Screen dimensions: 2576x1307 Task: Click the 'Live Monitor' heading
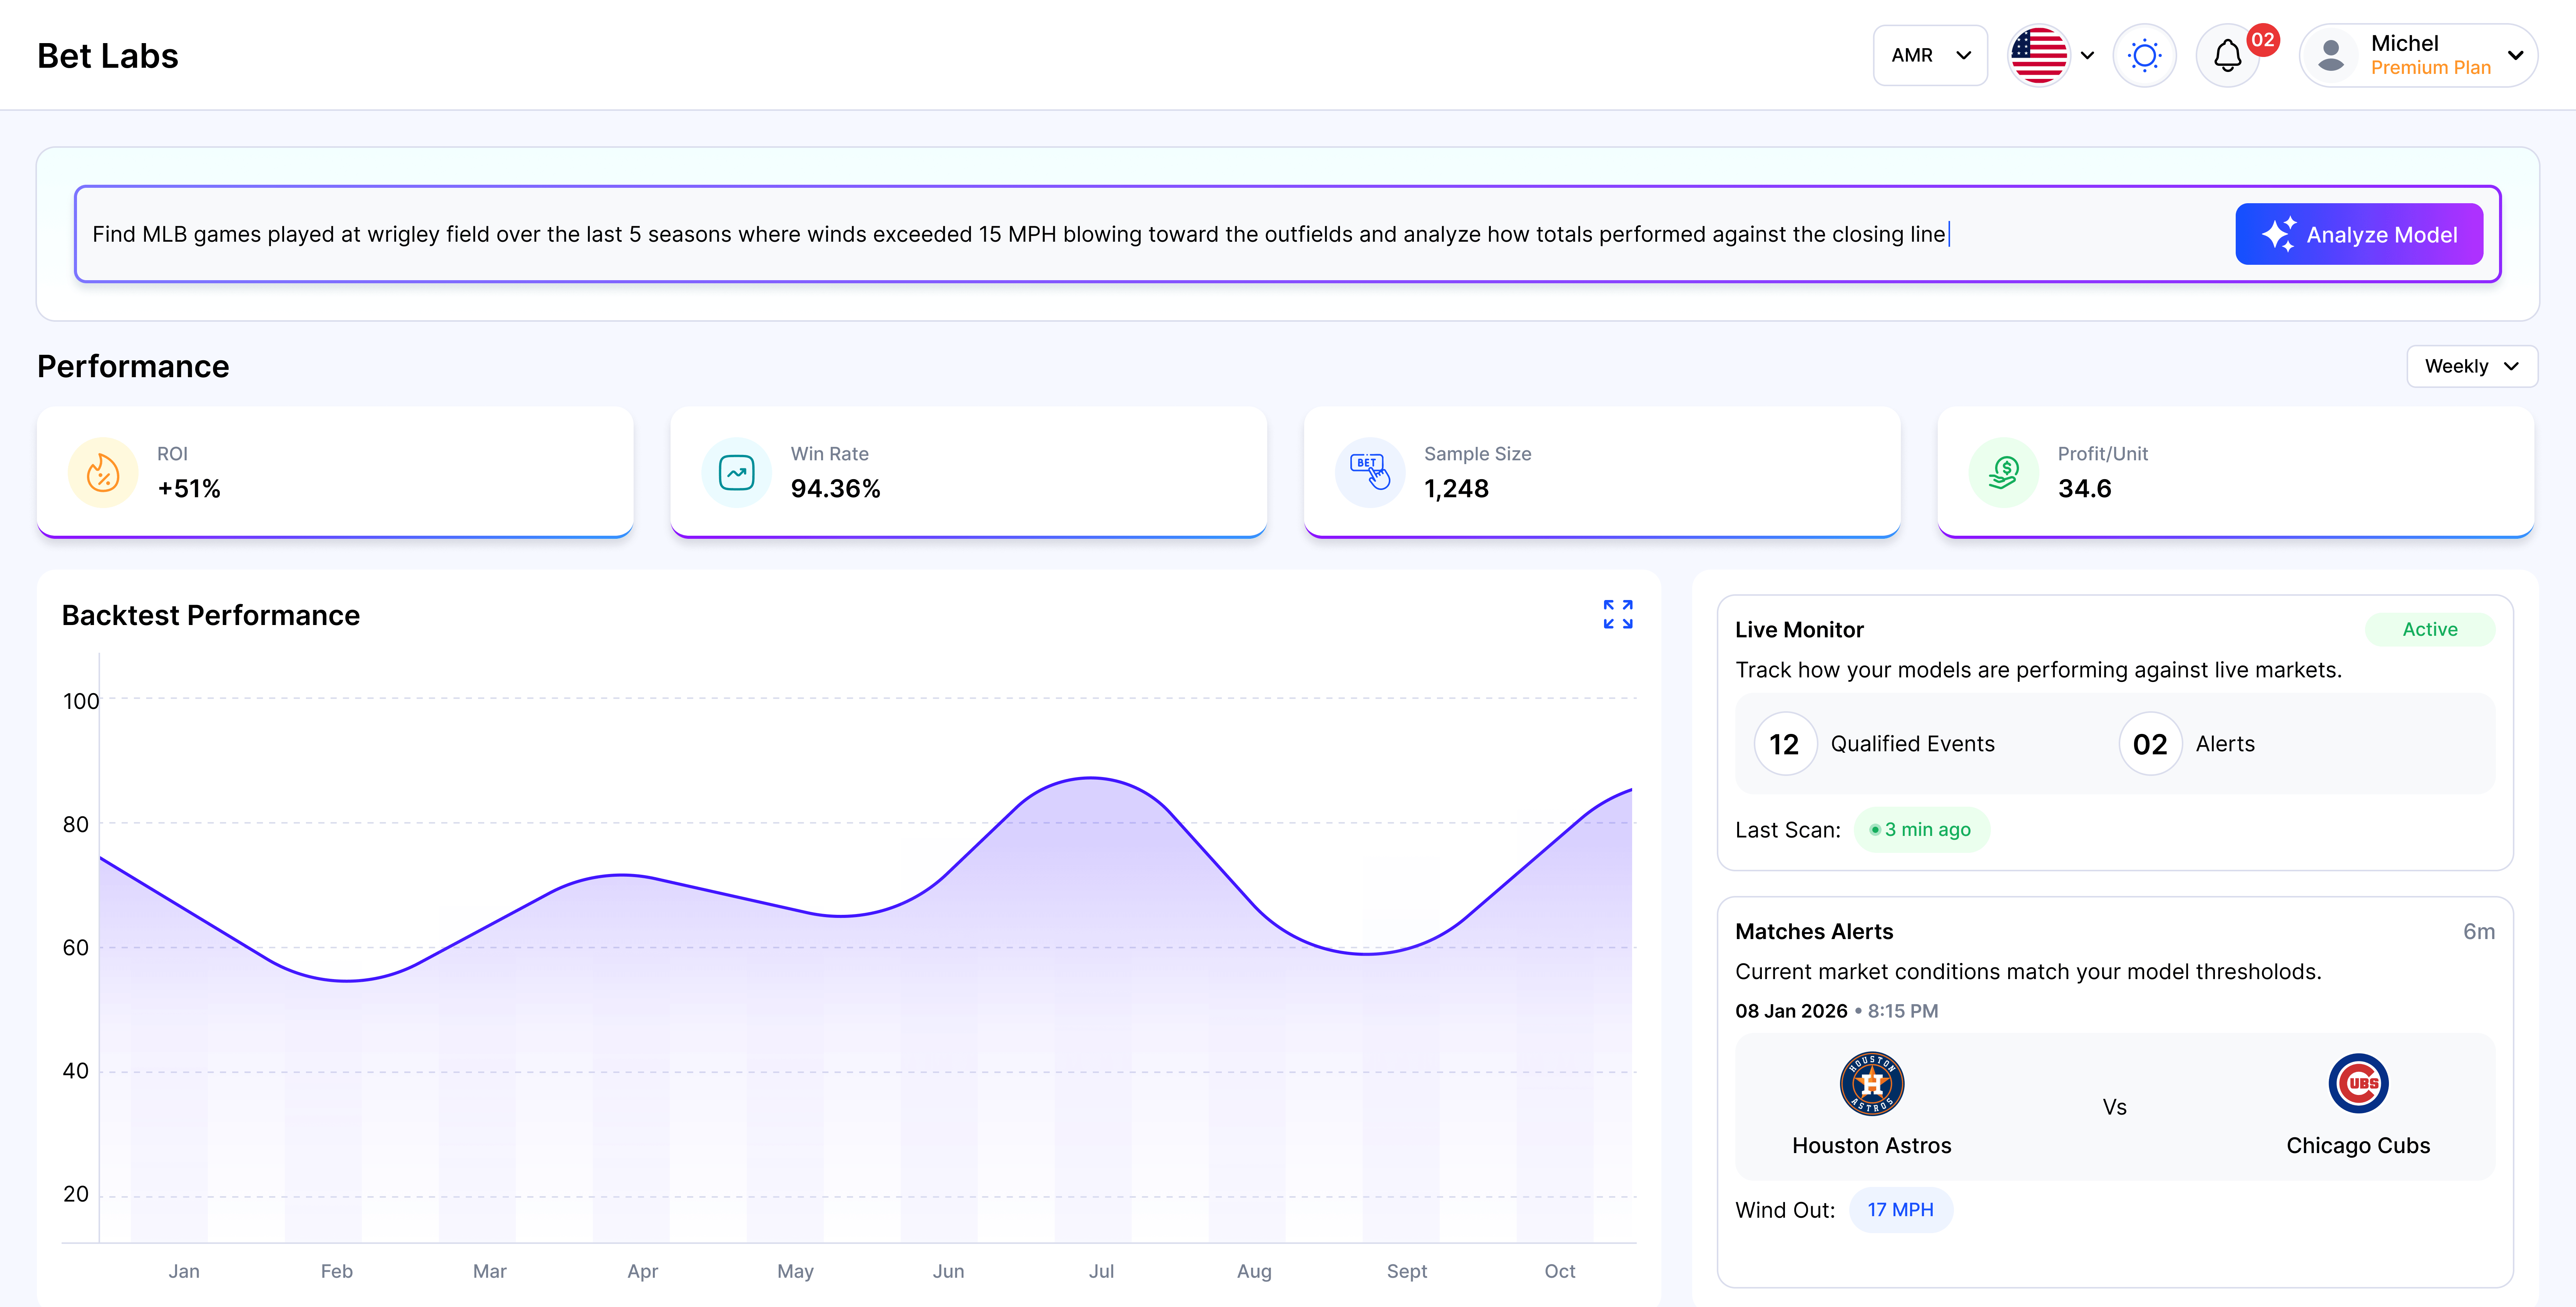coord(1799,630)
